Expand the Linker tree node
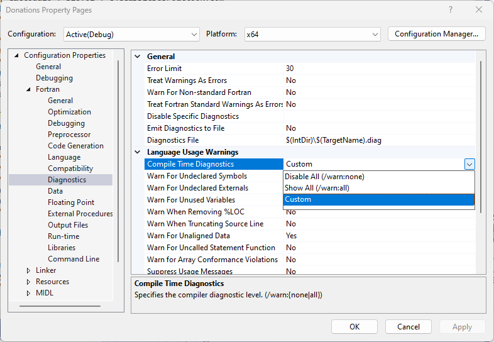Screen dimensions: 494x342 28,270
